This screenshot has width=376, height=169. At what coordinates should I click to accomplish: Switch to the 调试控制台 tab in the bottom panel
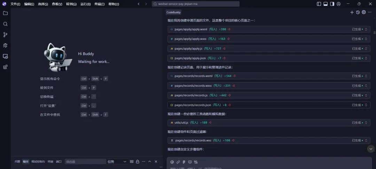38,162
